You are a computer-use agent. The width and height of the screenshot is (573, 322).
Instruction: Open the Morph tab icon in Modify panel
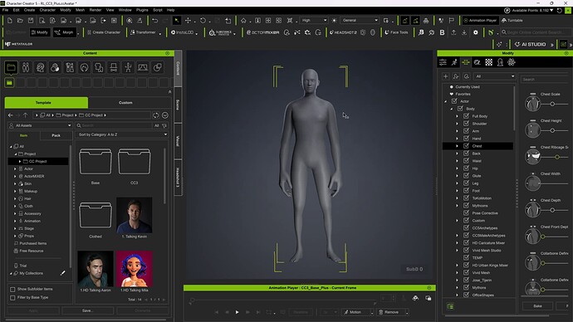point(466,62)
